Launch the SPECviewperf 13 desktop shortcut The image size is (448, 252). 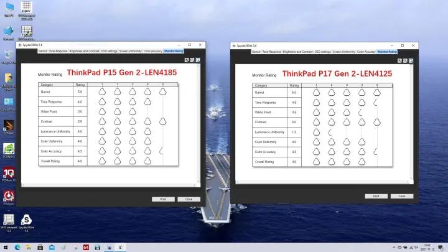[x=9, y=223]
